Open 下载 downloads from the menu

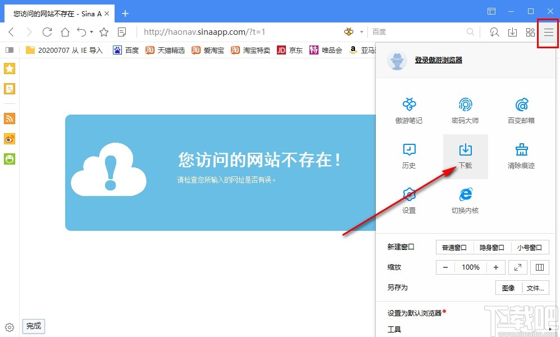pyautogui.click(x=466, y=156)
